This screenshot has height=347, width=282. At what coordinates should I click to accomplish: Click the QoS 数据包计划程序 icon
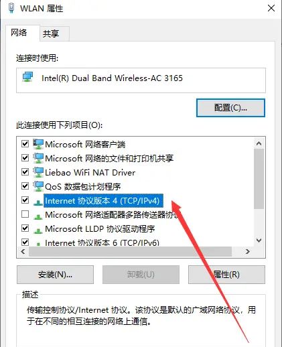pos(38,186)
